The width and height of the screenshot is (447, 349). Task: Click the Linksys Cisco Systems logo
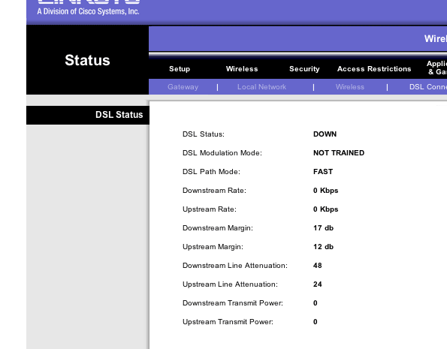pyautogui.click(x=89, y=8)
